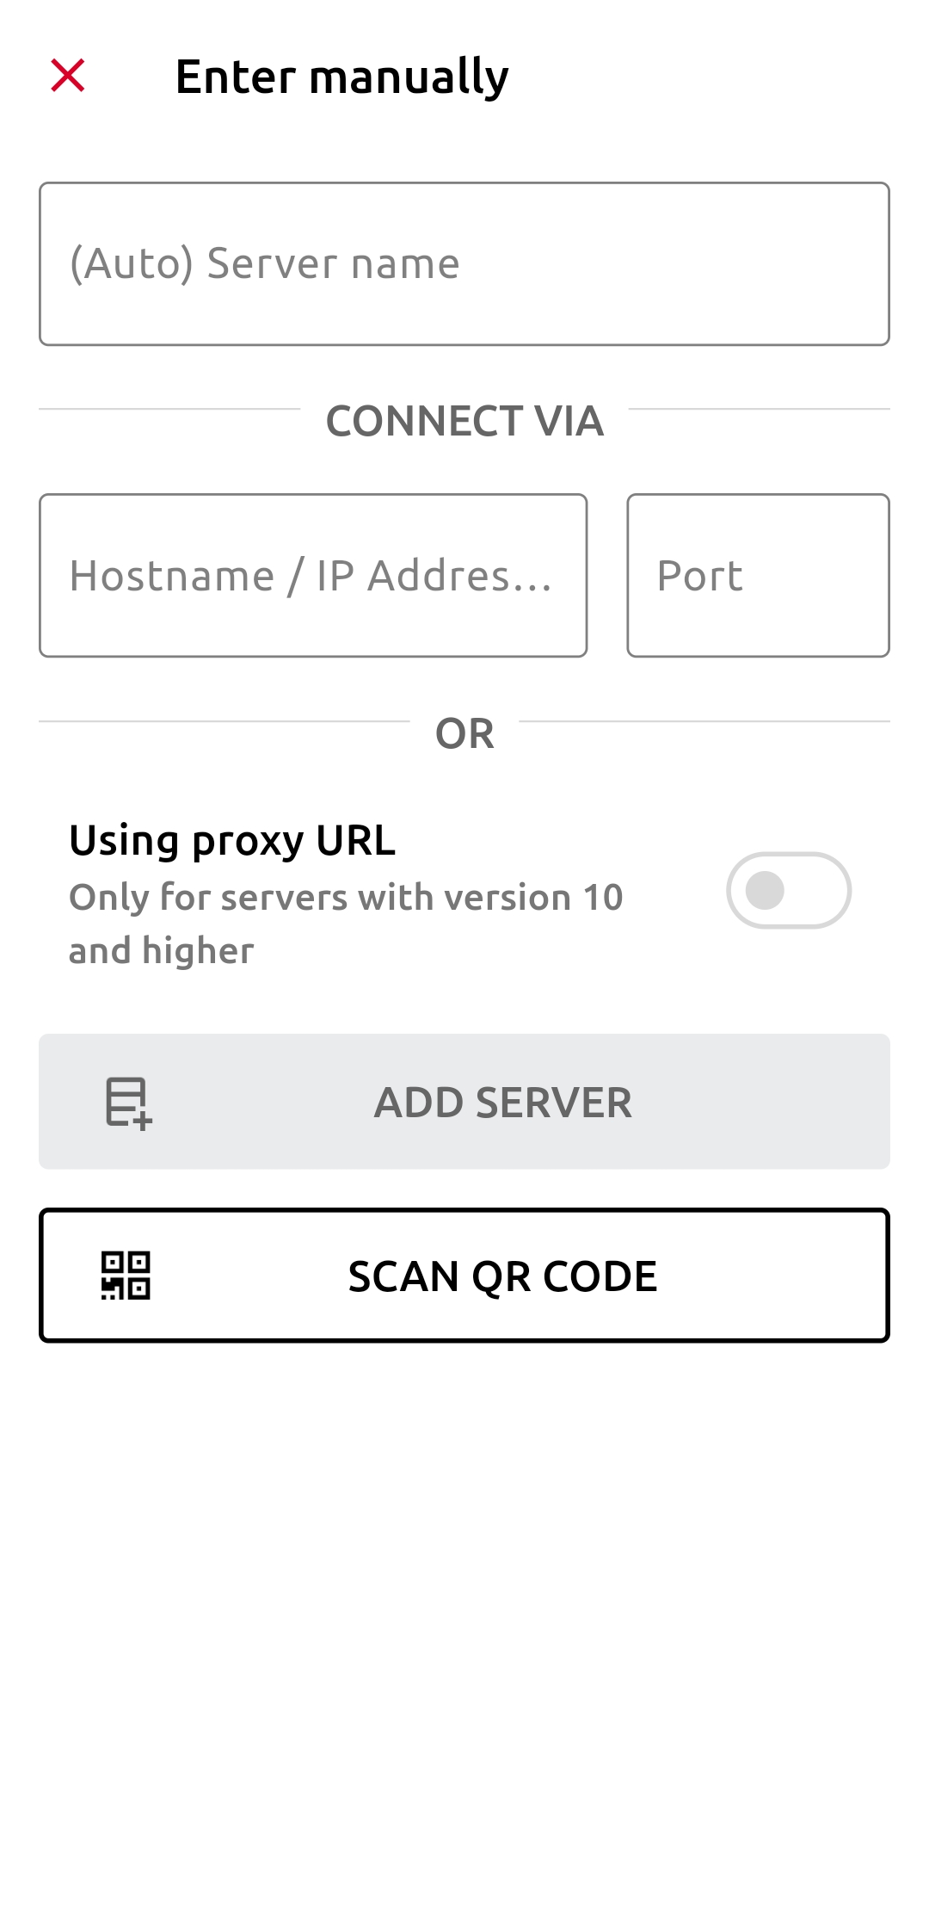Tap the grey knob of the proxy switch

(x=765, y=891)
